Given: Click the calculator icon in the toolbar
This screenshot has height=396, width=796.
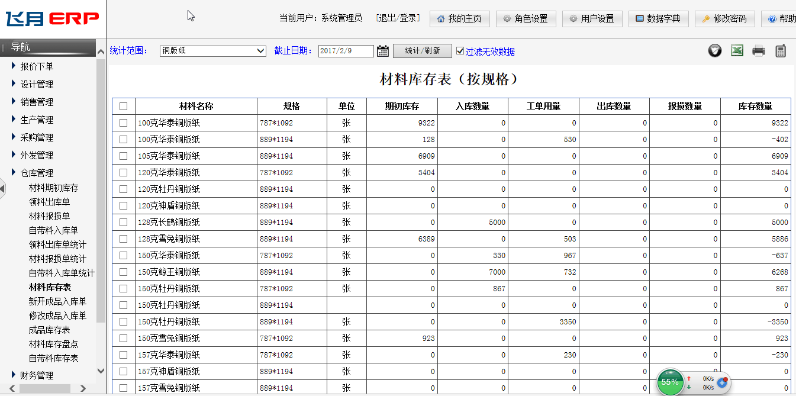Looking at the screenshot, I should tap(781, 51).
